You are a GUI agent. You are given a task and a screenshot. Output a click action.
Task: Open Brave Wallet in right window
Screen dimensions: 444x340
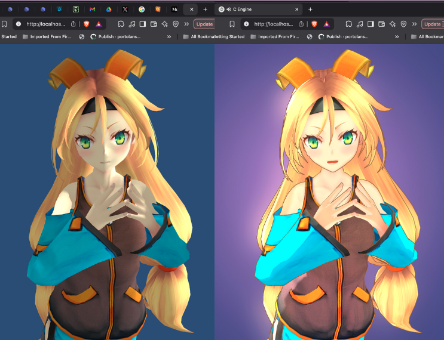[381, 24]
